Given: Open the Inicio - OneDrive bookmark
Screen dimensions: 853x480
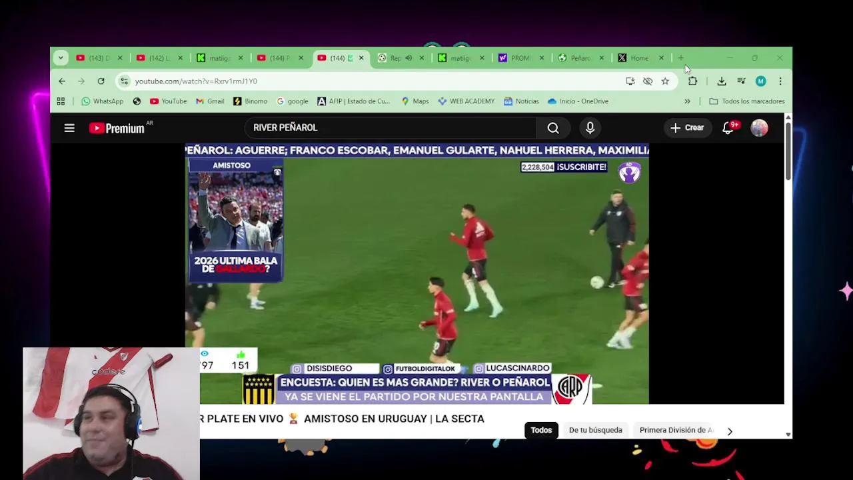Looking at the screenshot, I should point(578,101).
